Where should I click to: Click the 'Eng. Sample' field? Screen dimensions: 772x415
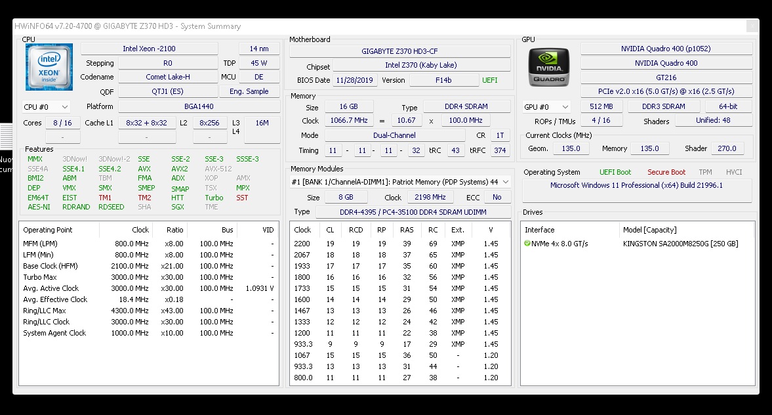[x=249, y=91]
